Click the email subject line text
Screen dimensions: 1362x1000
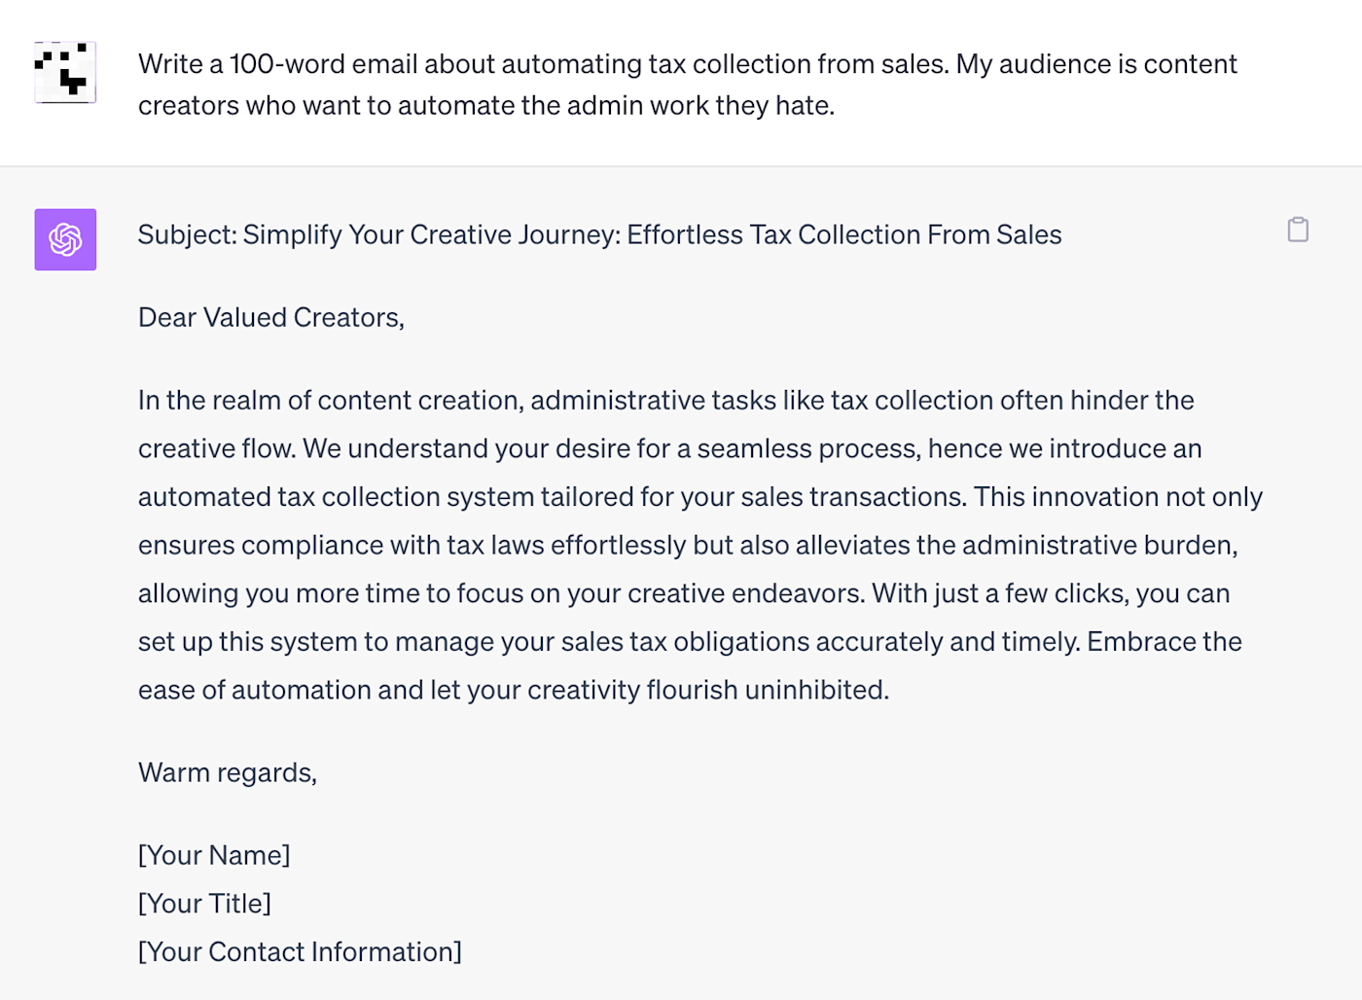pos(599,235)
